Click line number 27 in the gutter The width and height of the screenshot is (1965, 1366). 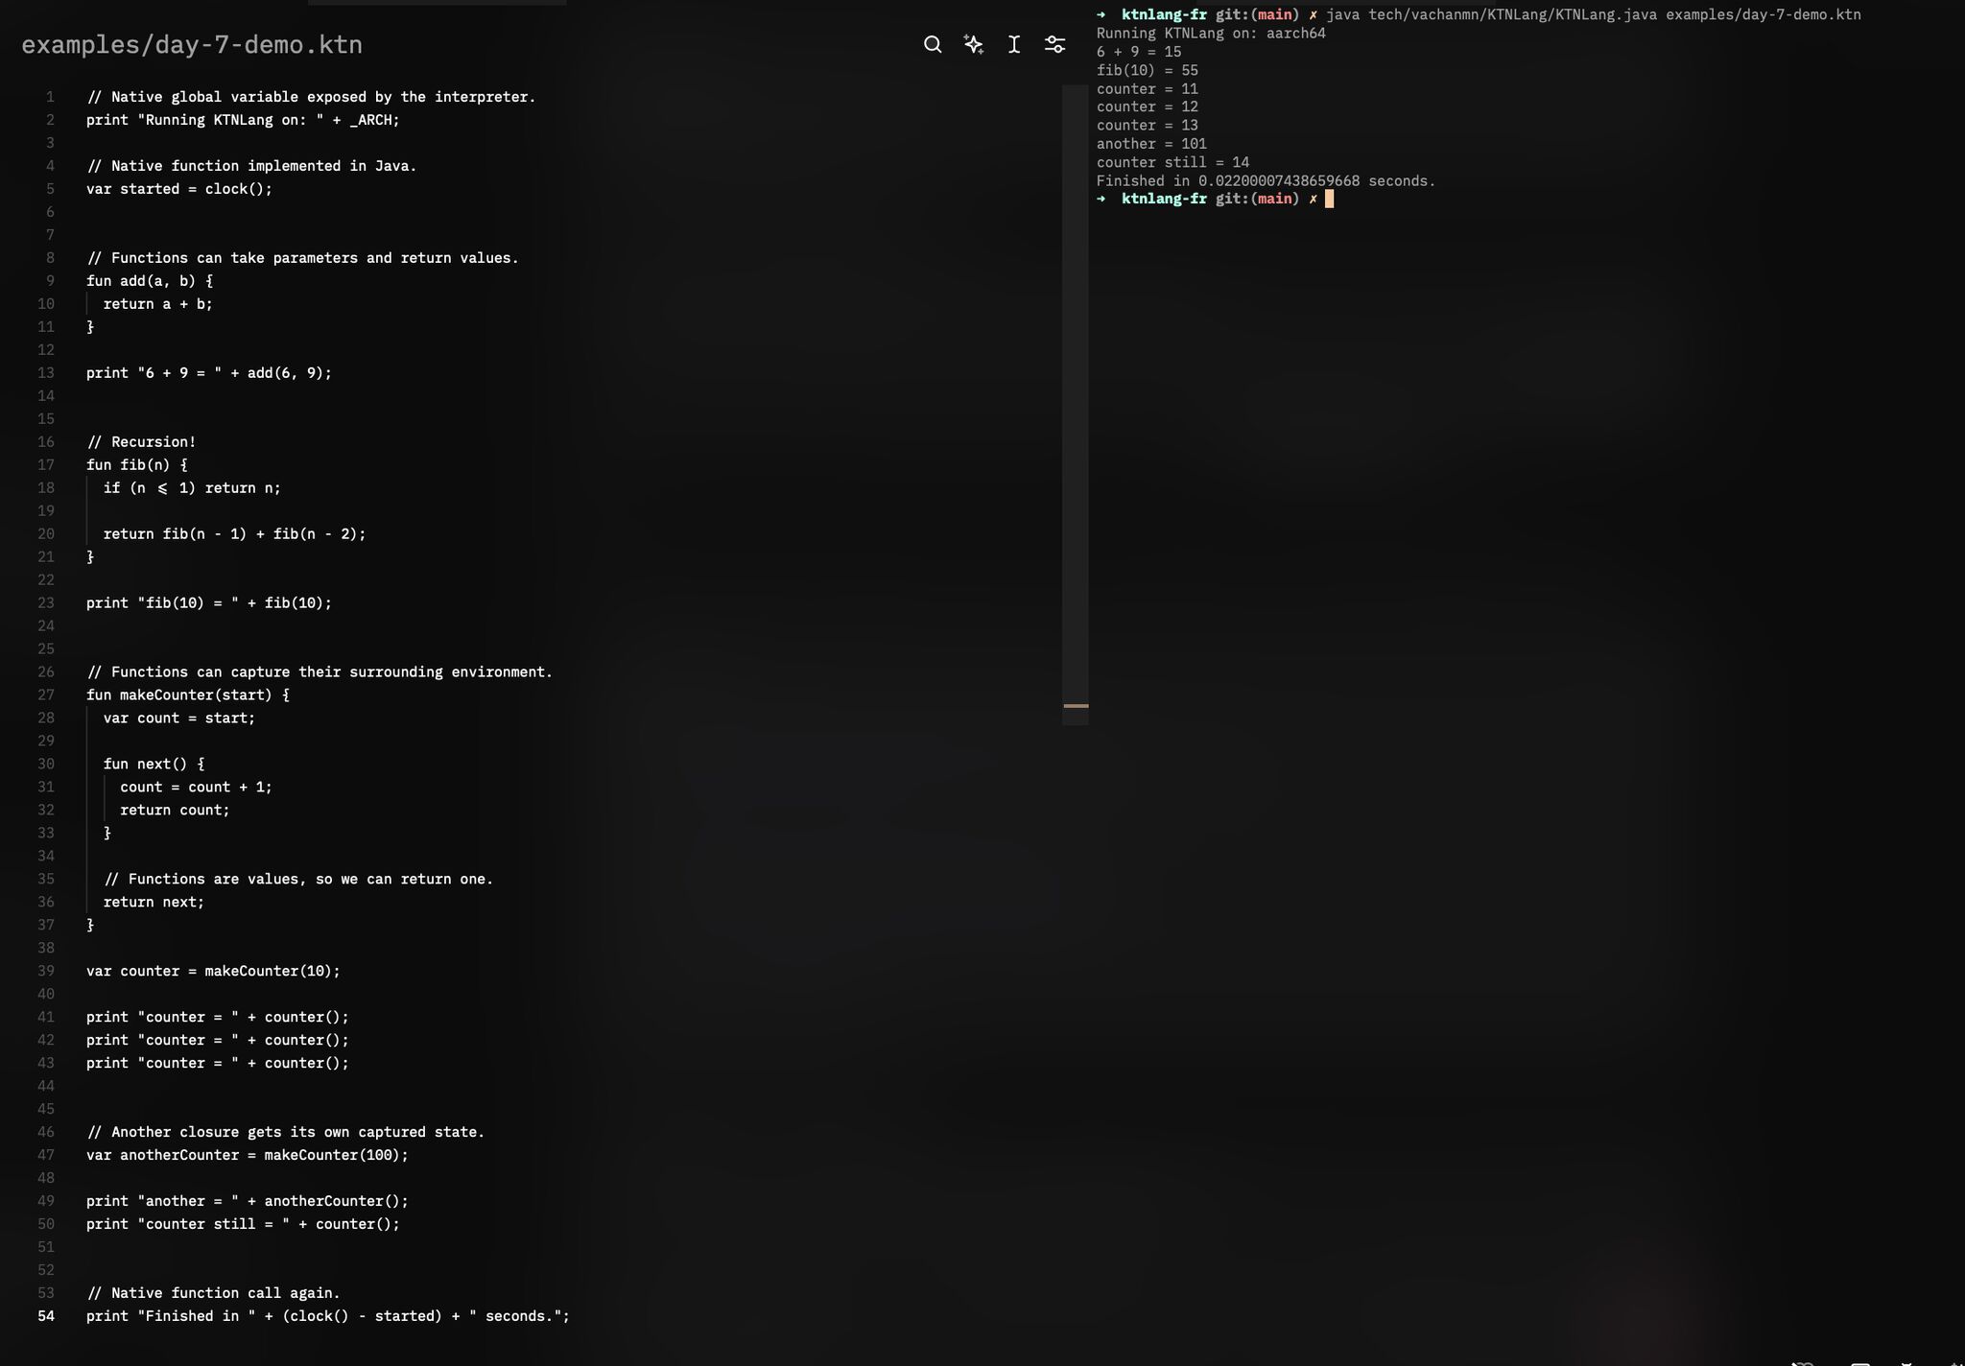tap(46, 695)
